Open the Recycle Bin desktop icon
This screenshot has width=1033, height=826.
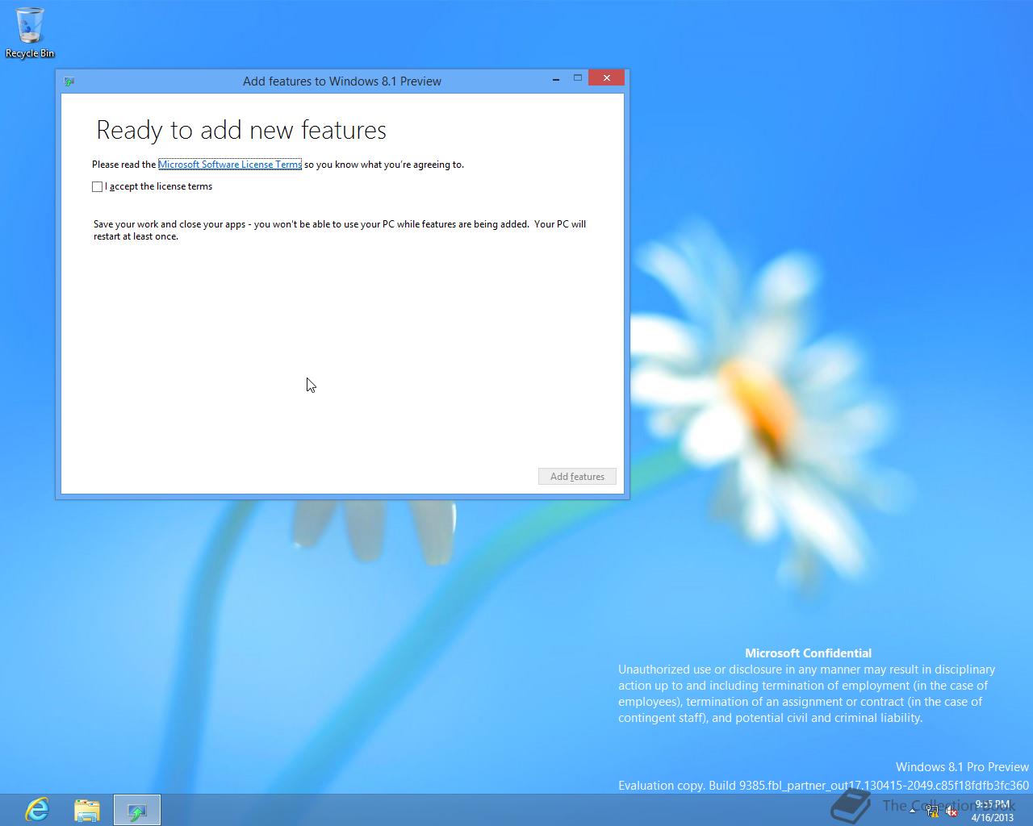[30, 32]
